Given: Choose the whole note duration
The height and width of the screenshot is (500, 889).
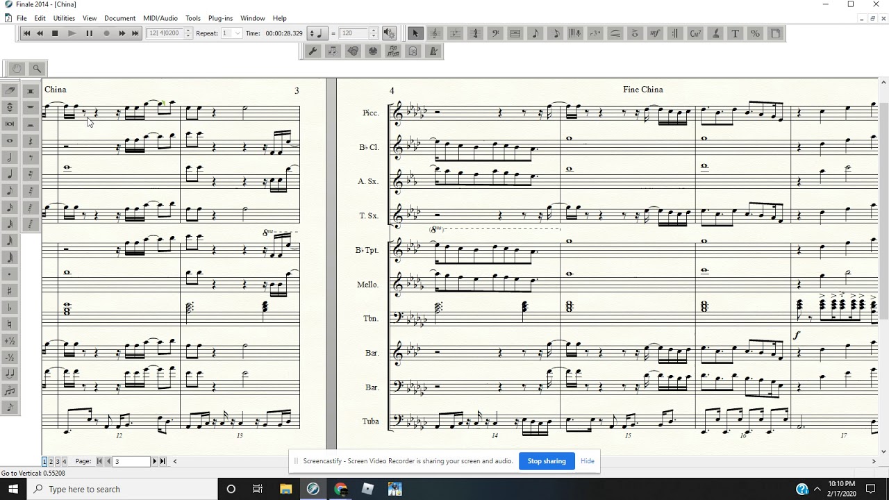Looking at the screenshot, I should (10, 140).
